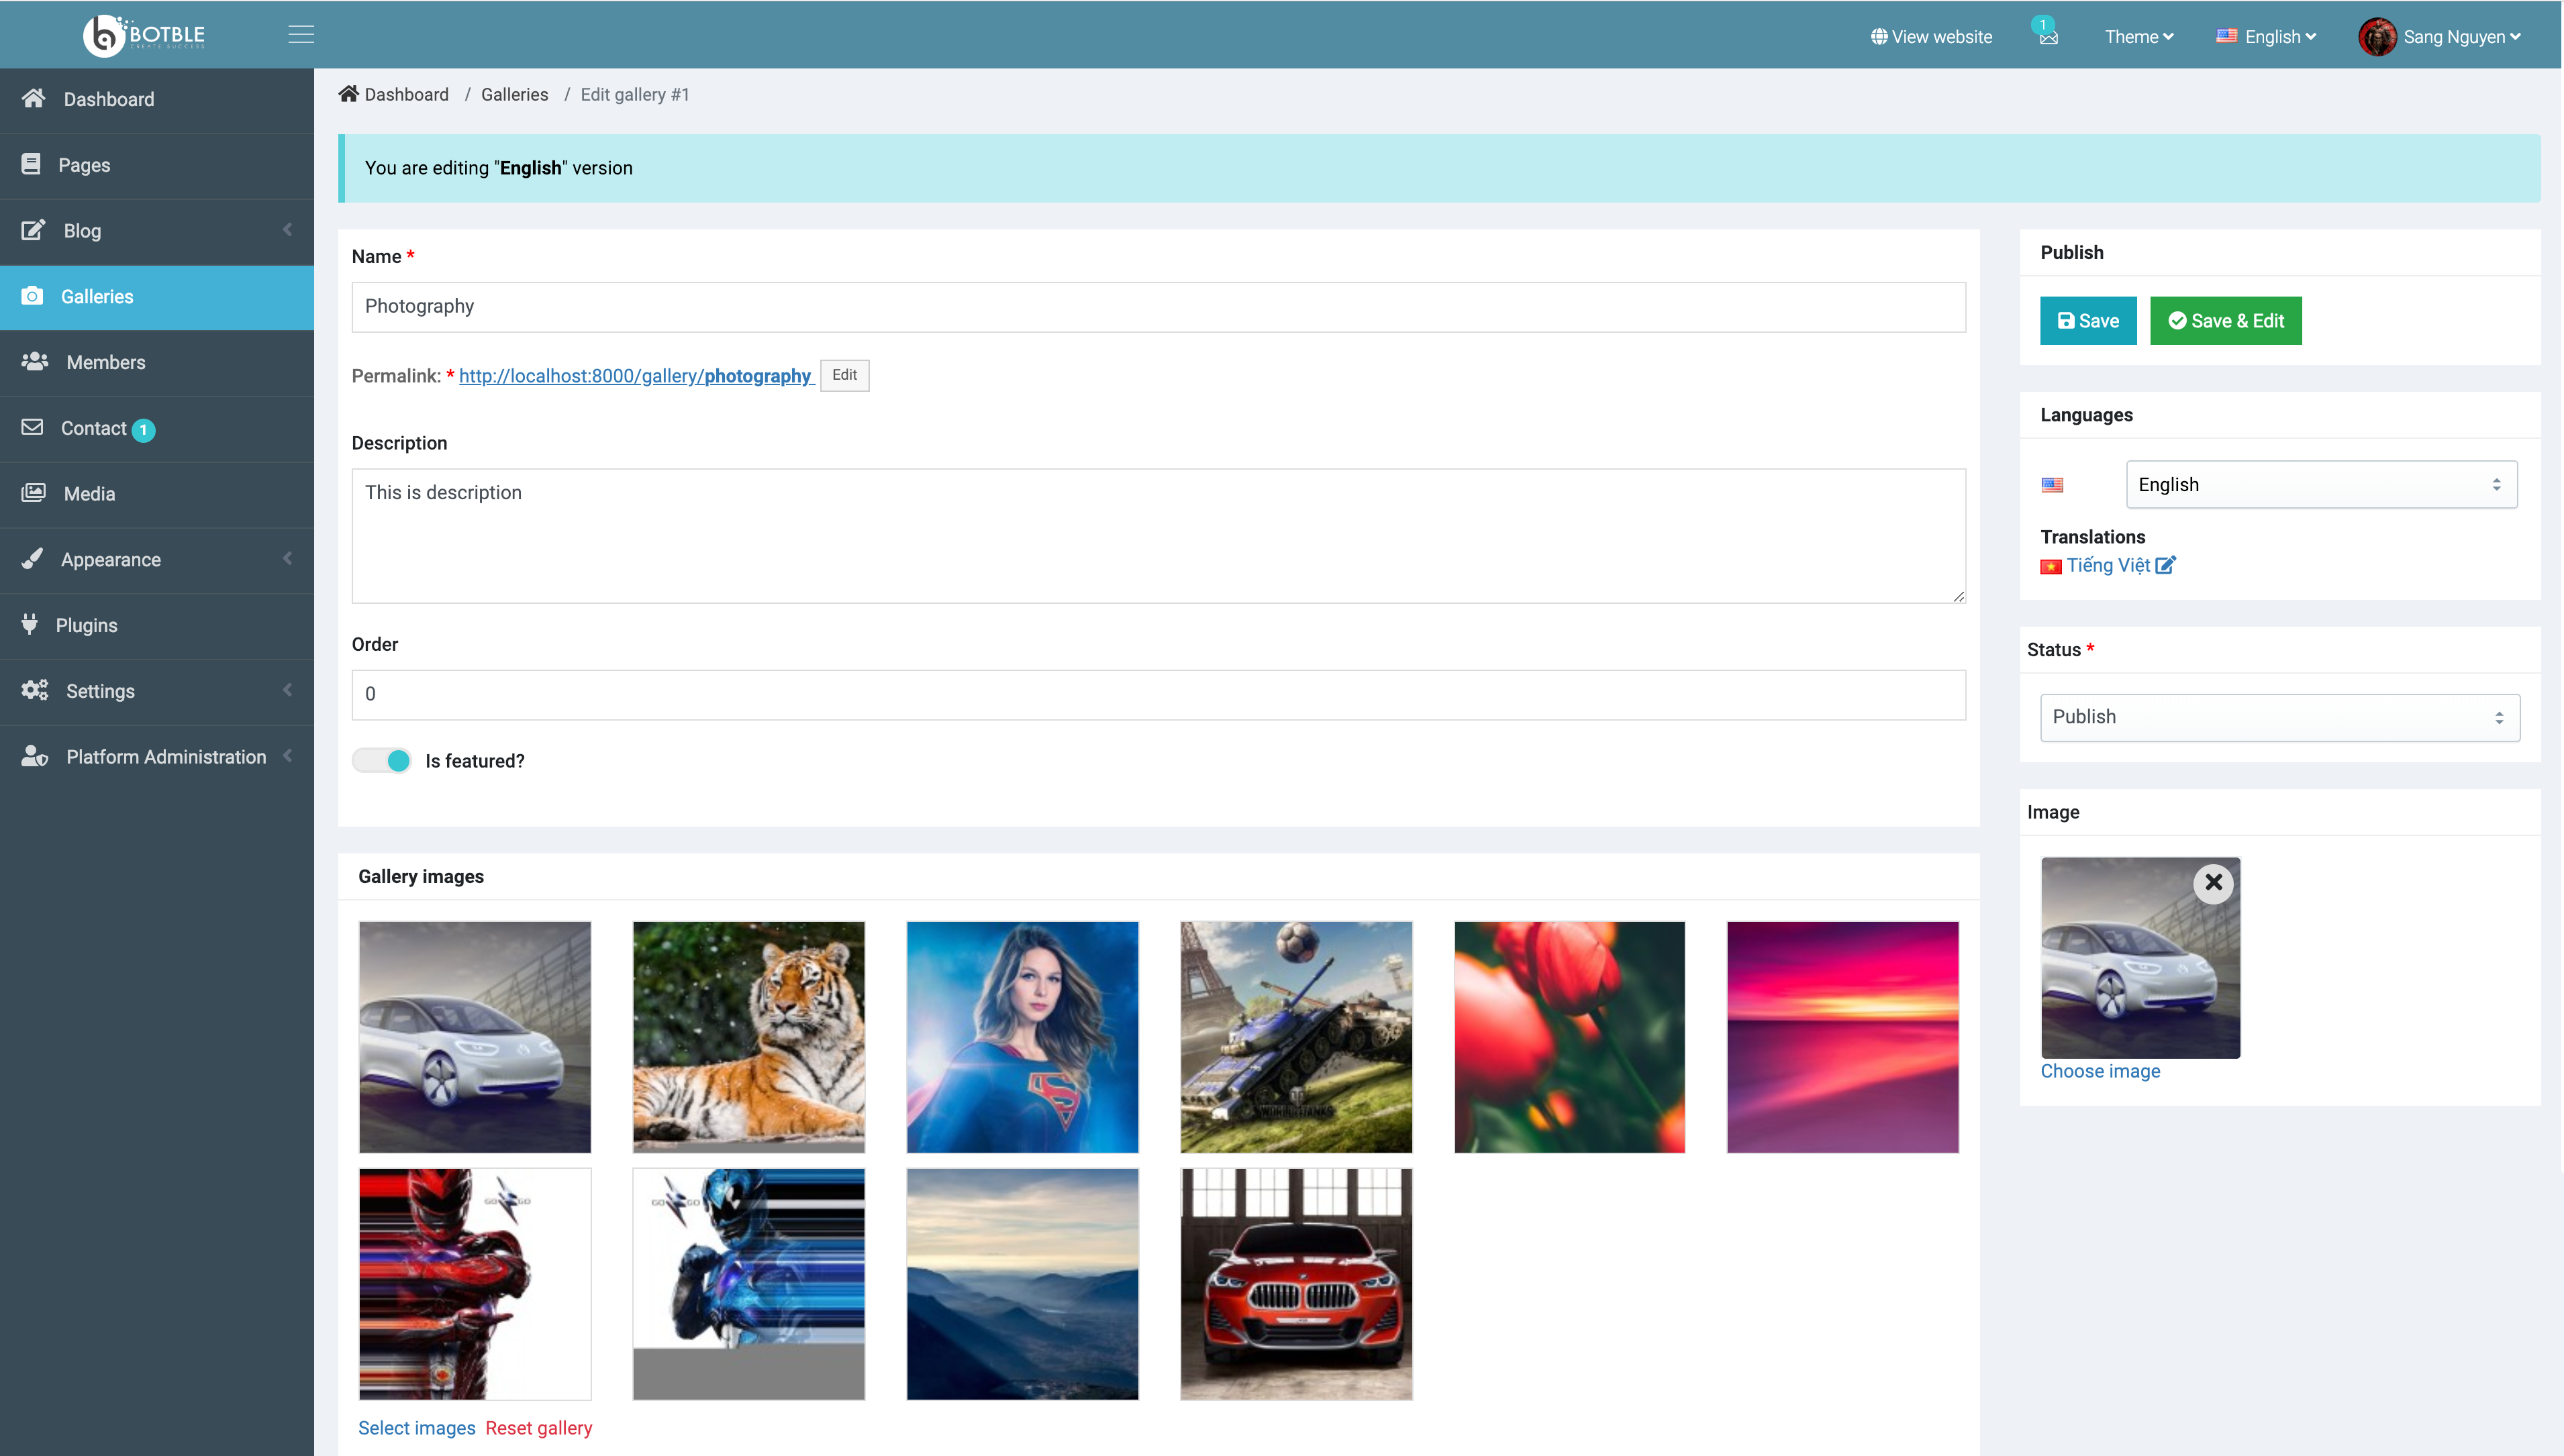Open the Members sidebar menu item
This screenshot has width=2564, height=1456.
click(105, 362)
